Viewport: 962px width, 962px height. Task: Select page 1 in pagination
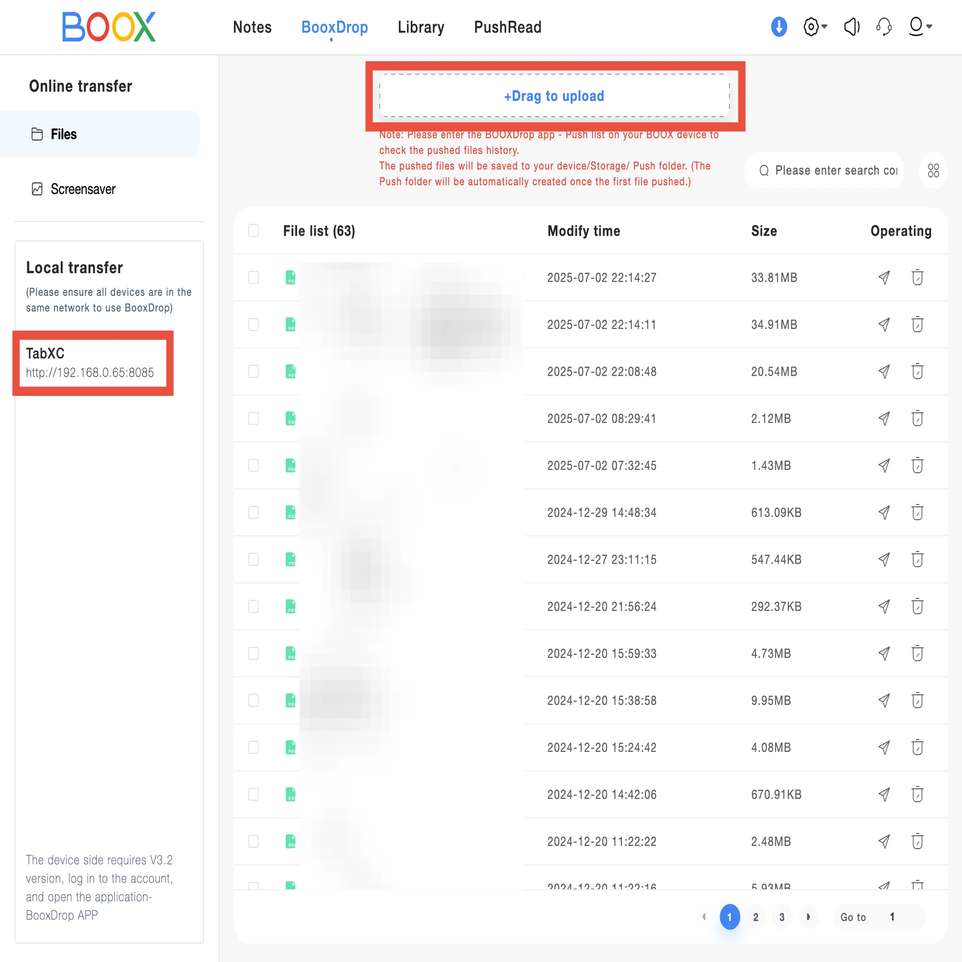tap(730, 917)
